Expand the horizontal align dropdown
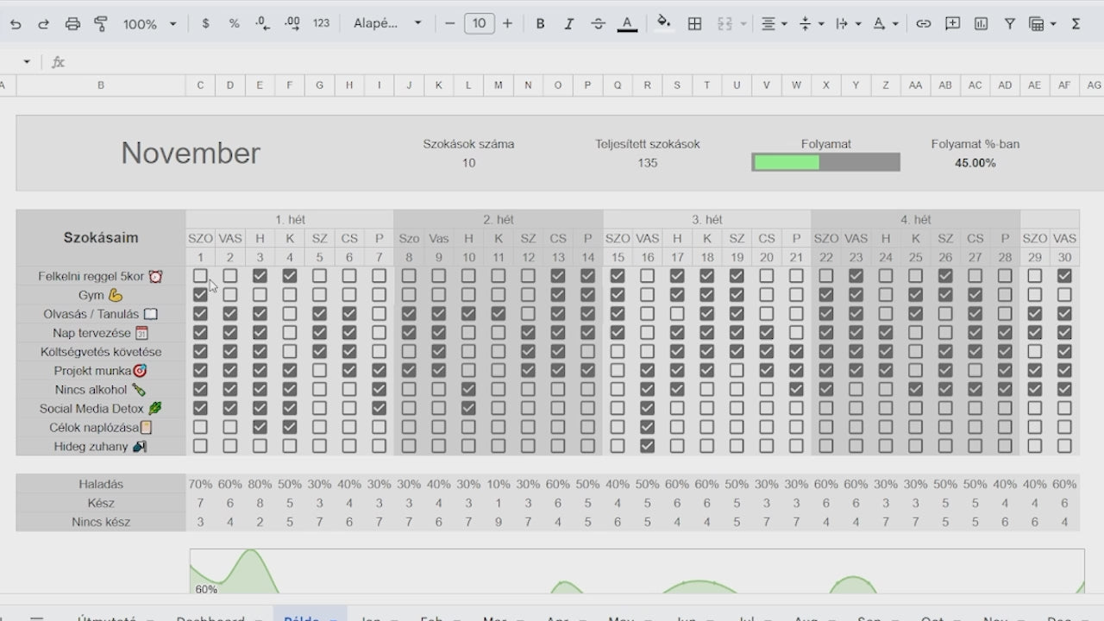1104x621 pixels. [x=774, y=24]
